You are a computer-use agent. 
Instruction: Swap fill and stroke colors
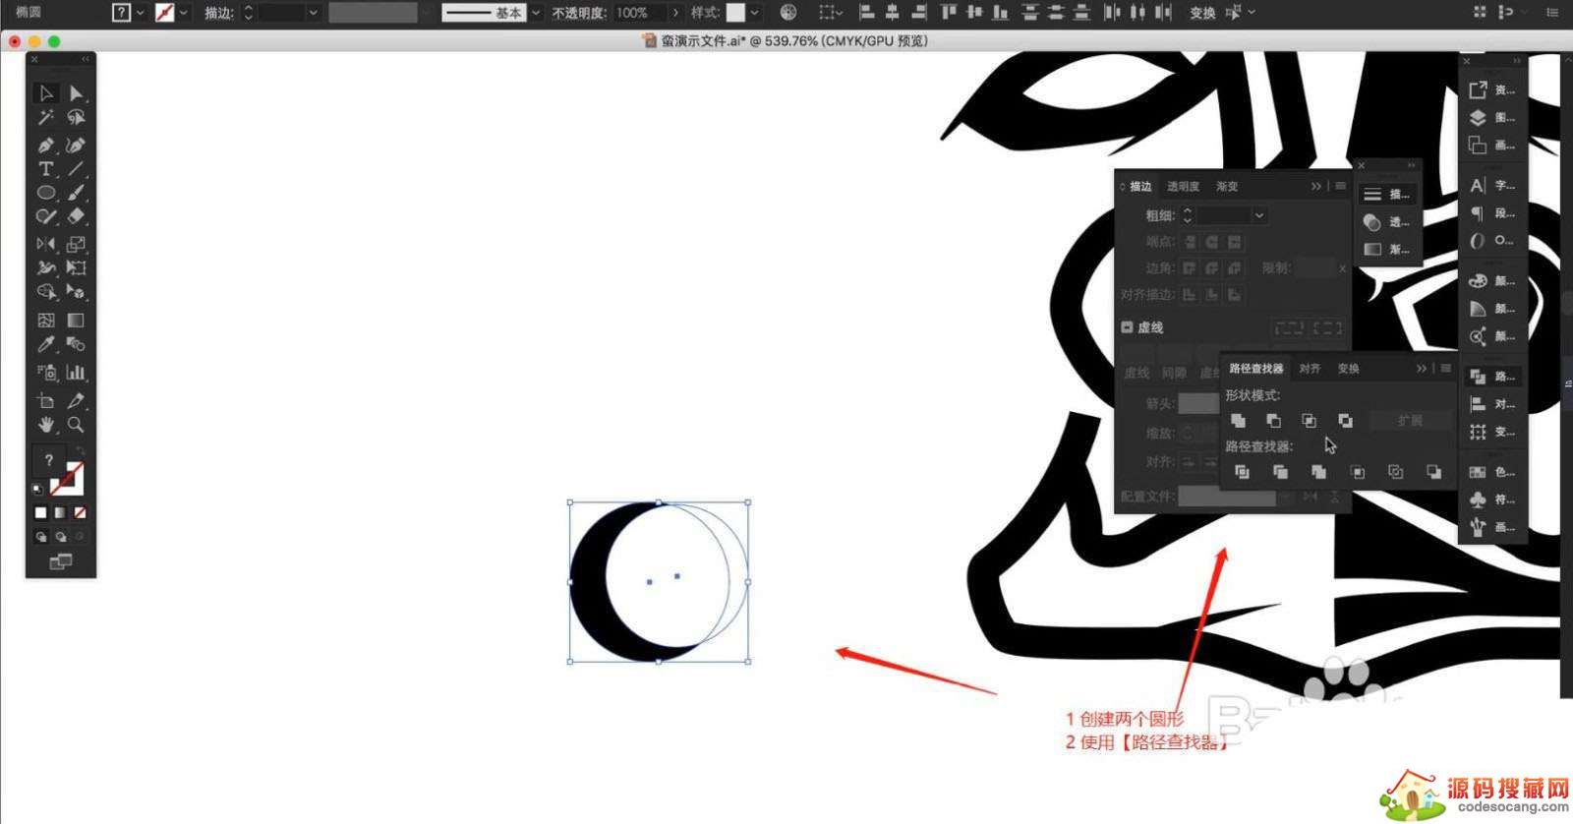80,451
